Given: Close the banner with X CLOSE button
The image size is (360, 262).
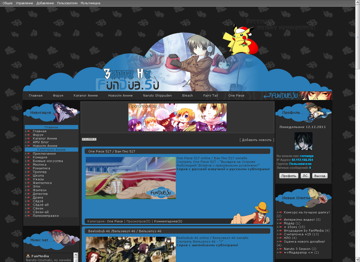Looking at the screenshot, I should click(89, 139).
